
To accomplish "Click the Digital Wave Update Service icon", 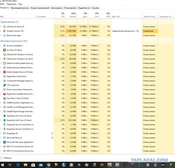I will (x=4, y=94).
